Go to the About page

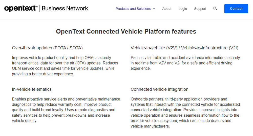coord(167,9)
